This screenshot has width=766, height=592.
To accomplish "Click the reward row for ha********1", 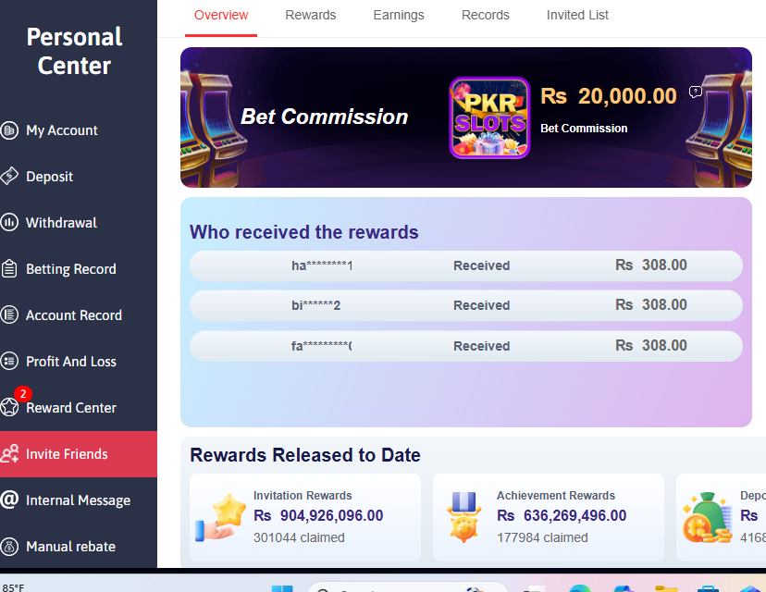I will coord(466,265).
